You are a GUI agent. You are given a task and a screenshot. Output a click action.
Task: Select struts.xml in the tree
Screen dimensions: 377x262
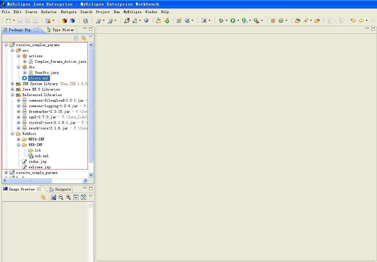(39, 78)
